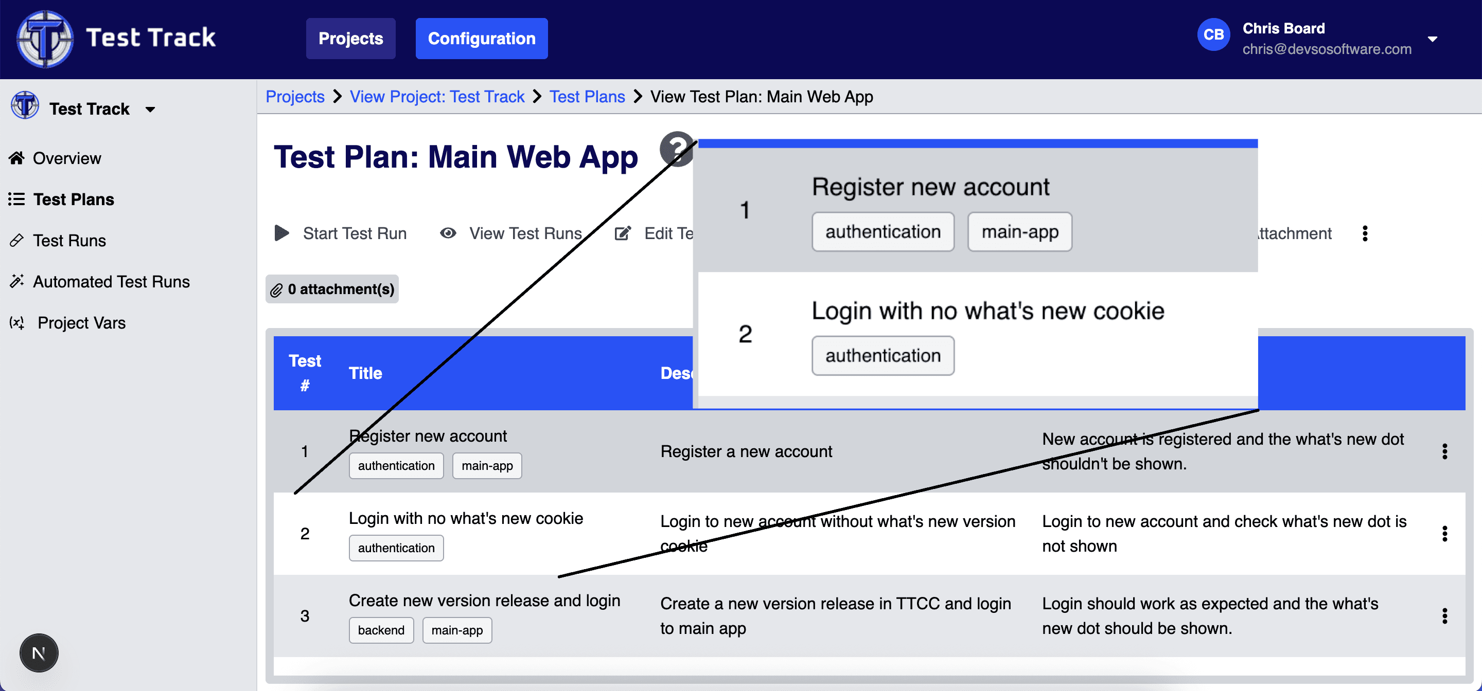1482x691 pixels.
Task: Expand the Test Track project selector dropdown
Action: tap(150, 109)
